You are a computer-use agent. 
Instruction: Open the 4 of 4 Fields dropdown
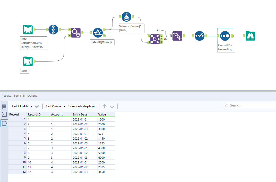22,106
